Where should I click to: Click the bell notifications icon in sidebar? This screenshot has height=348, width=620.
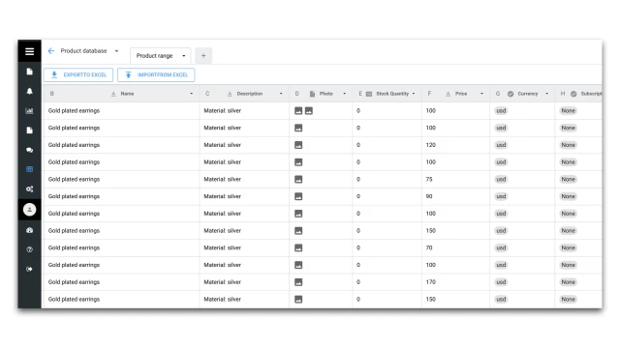point(29,91)
